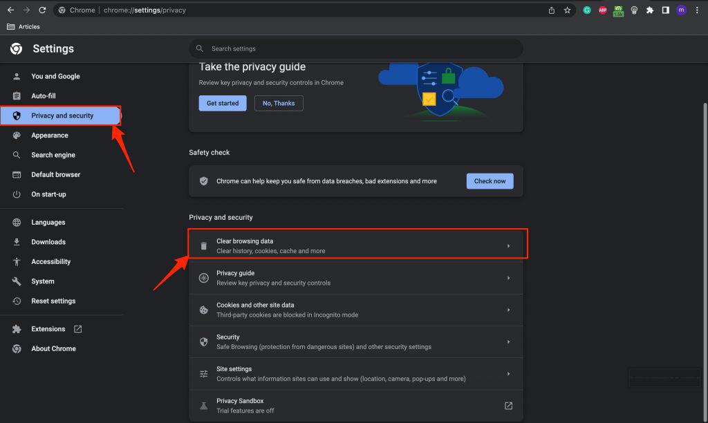The image size is (708, 423).
Task: Click the Search settings field
Action: tap(356, 48)
